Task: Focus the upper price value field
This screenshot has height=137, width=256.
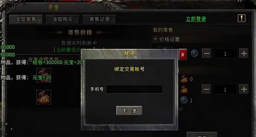Action: (x=225, y=53)
